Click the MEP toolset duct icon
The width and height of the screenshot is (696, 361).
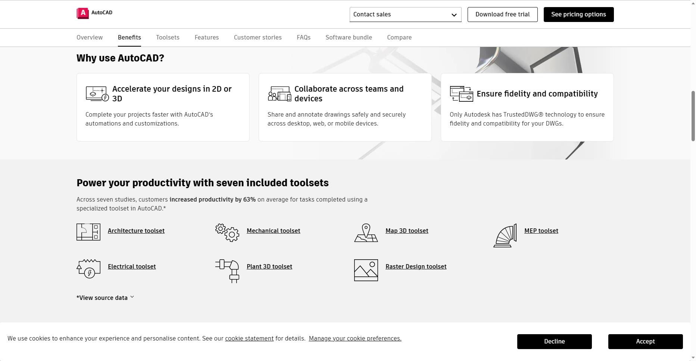(505, 235)
